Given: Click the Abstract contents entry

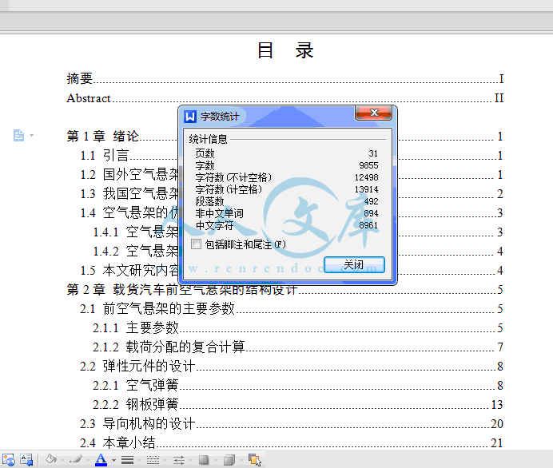Looking at the screenshot, I should coord(285,97).
